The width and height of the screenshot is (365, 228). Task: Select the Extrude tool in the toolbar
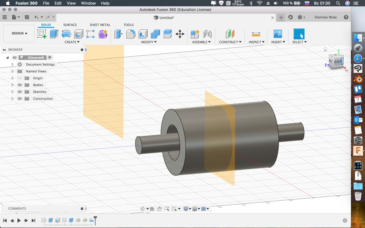(x=54, y=34)
